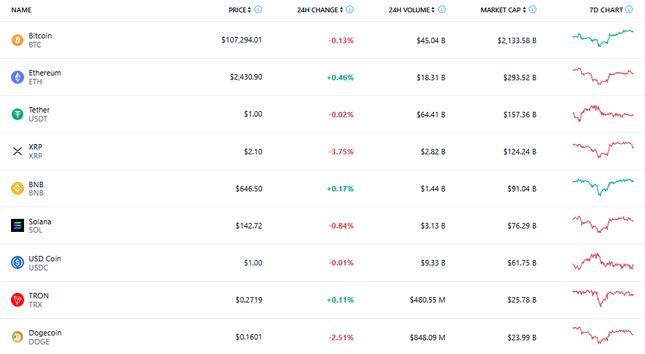Select the Dogecoin price $0.1601

[x=249, y=337]
